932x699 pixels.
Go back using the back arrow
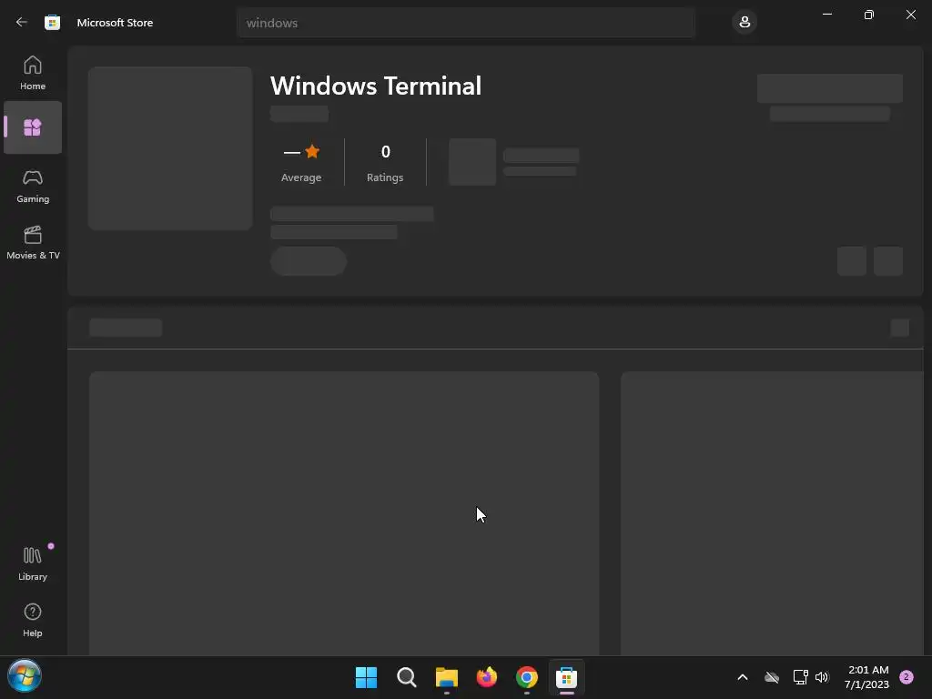(x=22, y=23)
